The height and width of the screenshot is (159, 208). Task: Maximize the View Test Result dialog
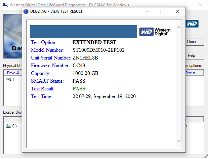click(x=162, y=11)
